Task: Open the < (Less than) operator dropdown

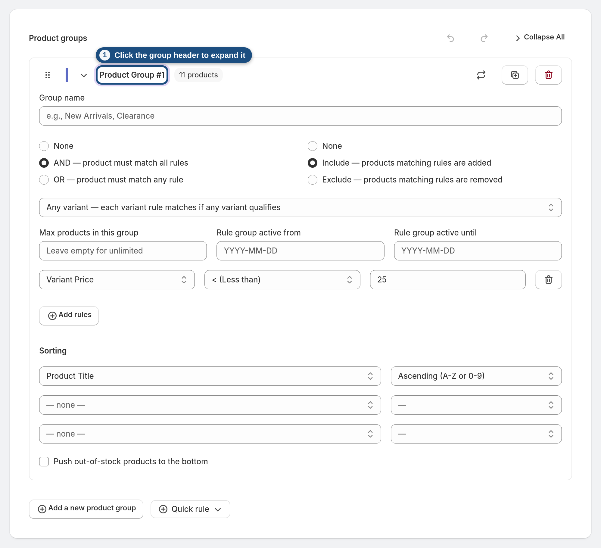Action: point(282,280)
